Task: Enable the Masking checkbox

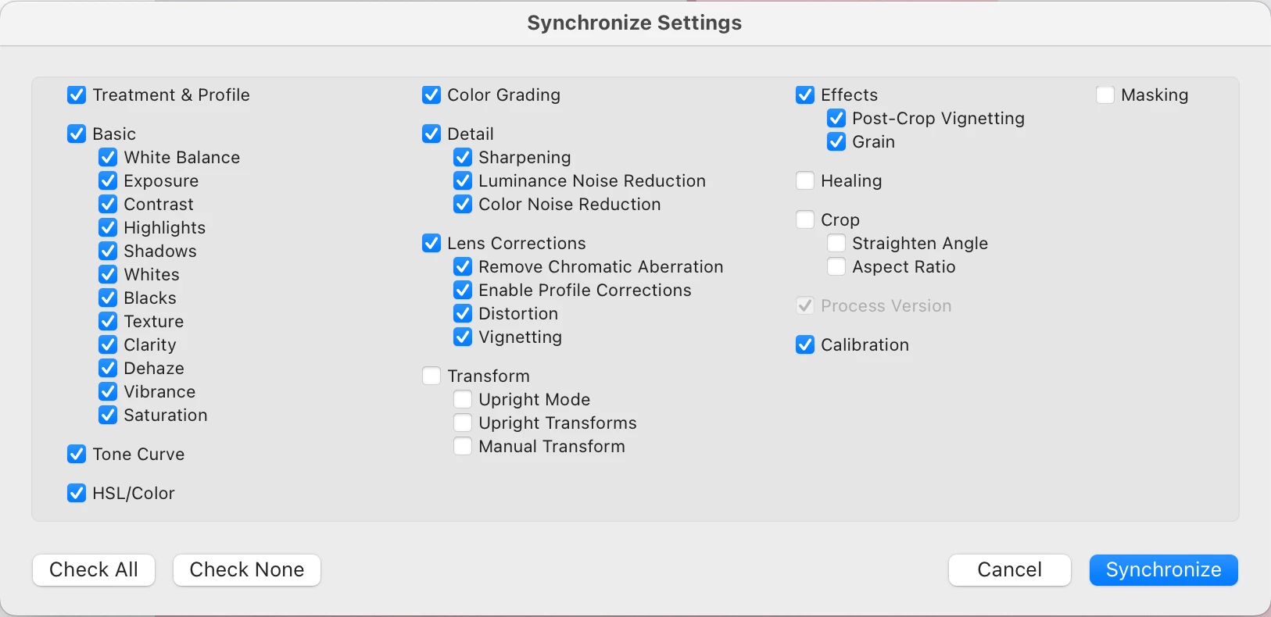Action: (x=1105, y=95)
